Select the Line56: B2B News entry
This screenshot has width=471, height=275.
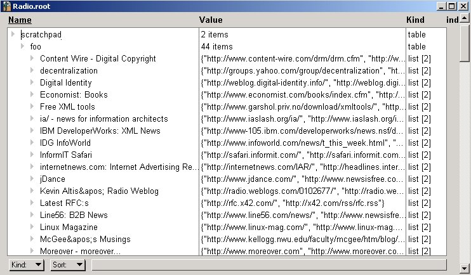click(x=74, y=215)
